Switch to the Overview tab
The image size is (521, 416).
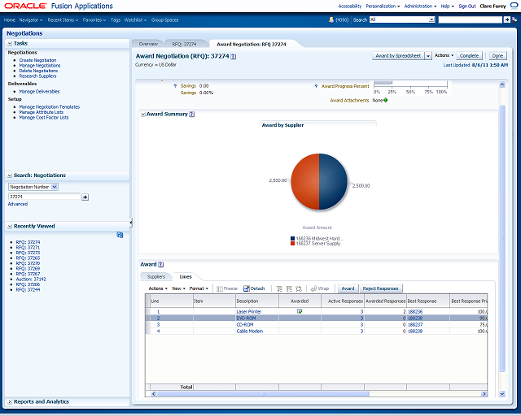click(x=148, y=44)
